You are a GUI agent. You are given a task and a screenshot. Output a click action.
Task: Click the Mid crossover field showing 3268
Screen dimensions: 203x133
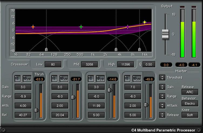click(89, 64)
